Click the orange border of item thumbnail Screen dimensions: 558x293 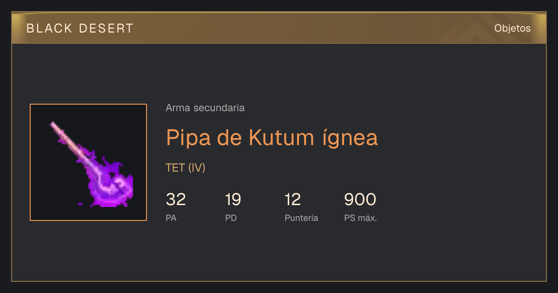pos(30,162)
